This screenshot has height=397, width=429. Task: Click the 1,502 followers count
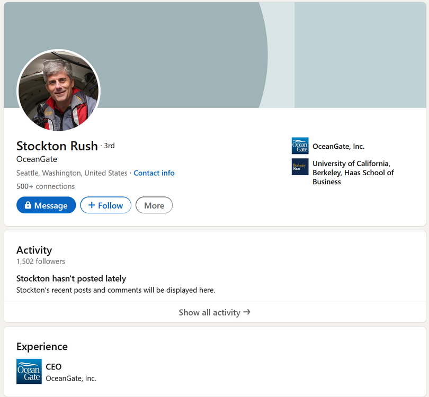click(x=41, y=261)
